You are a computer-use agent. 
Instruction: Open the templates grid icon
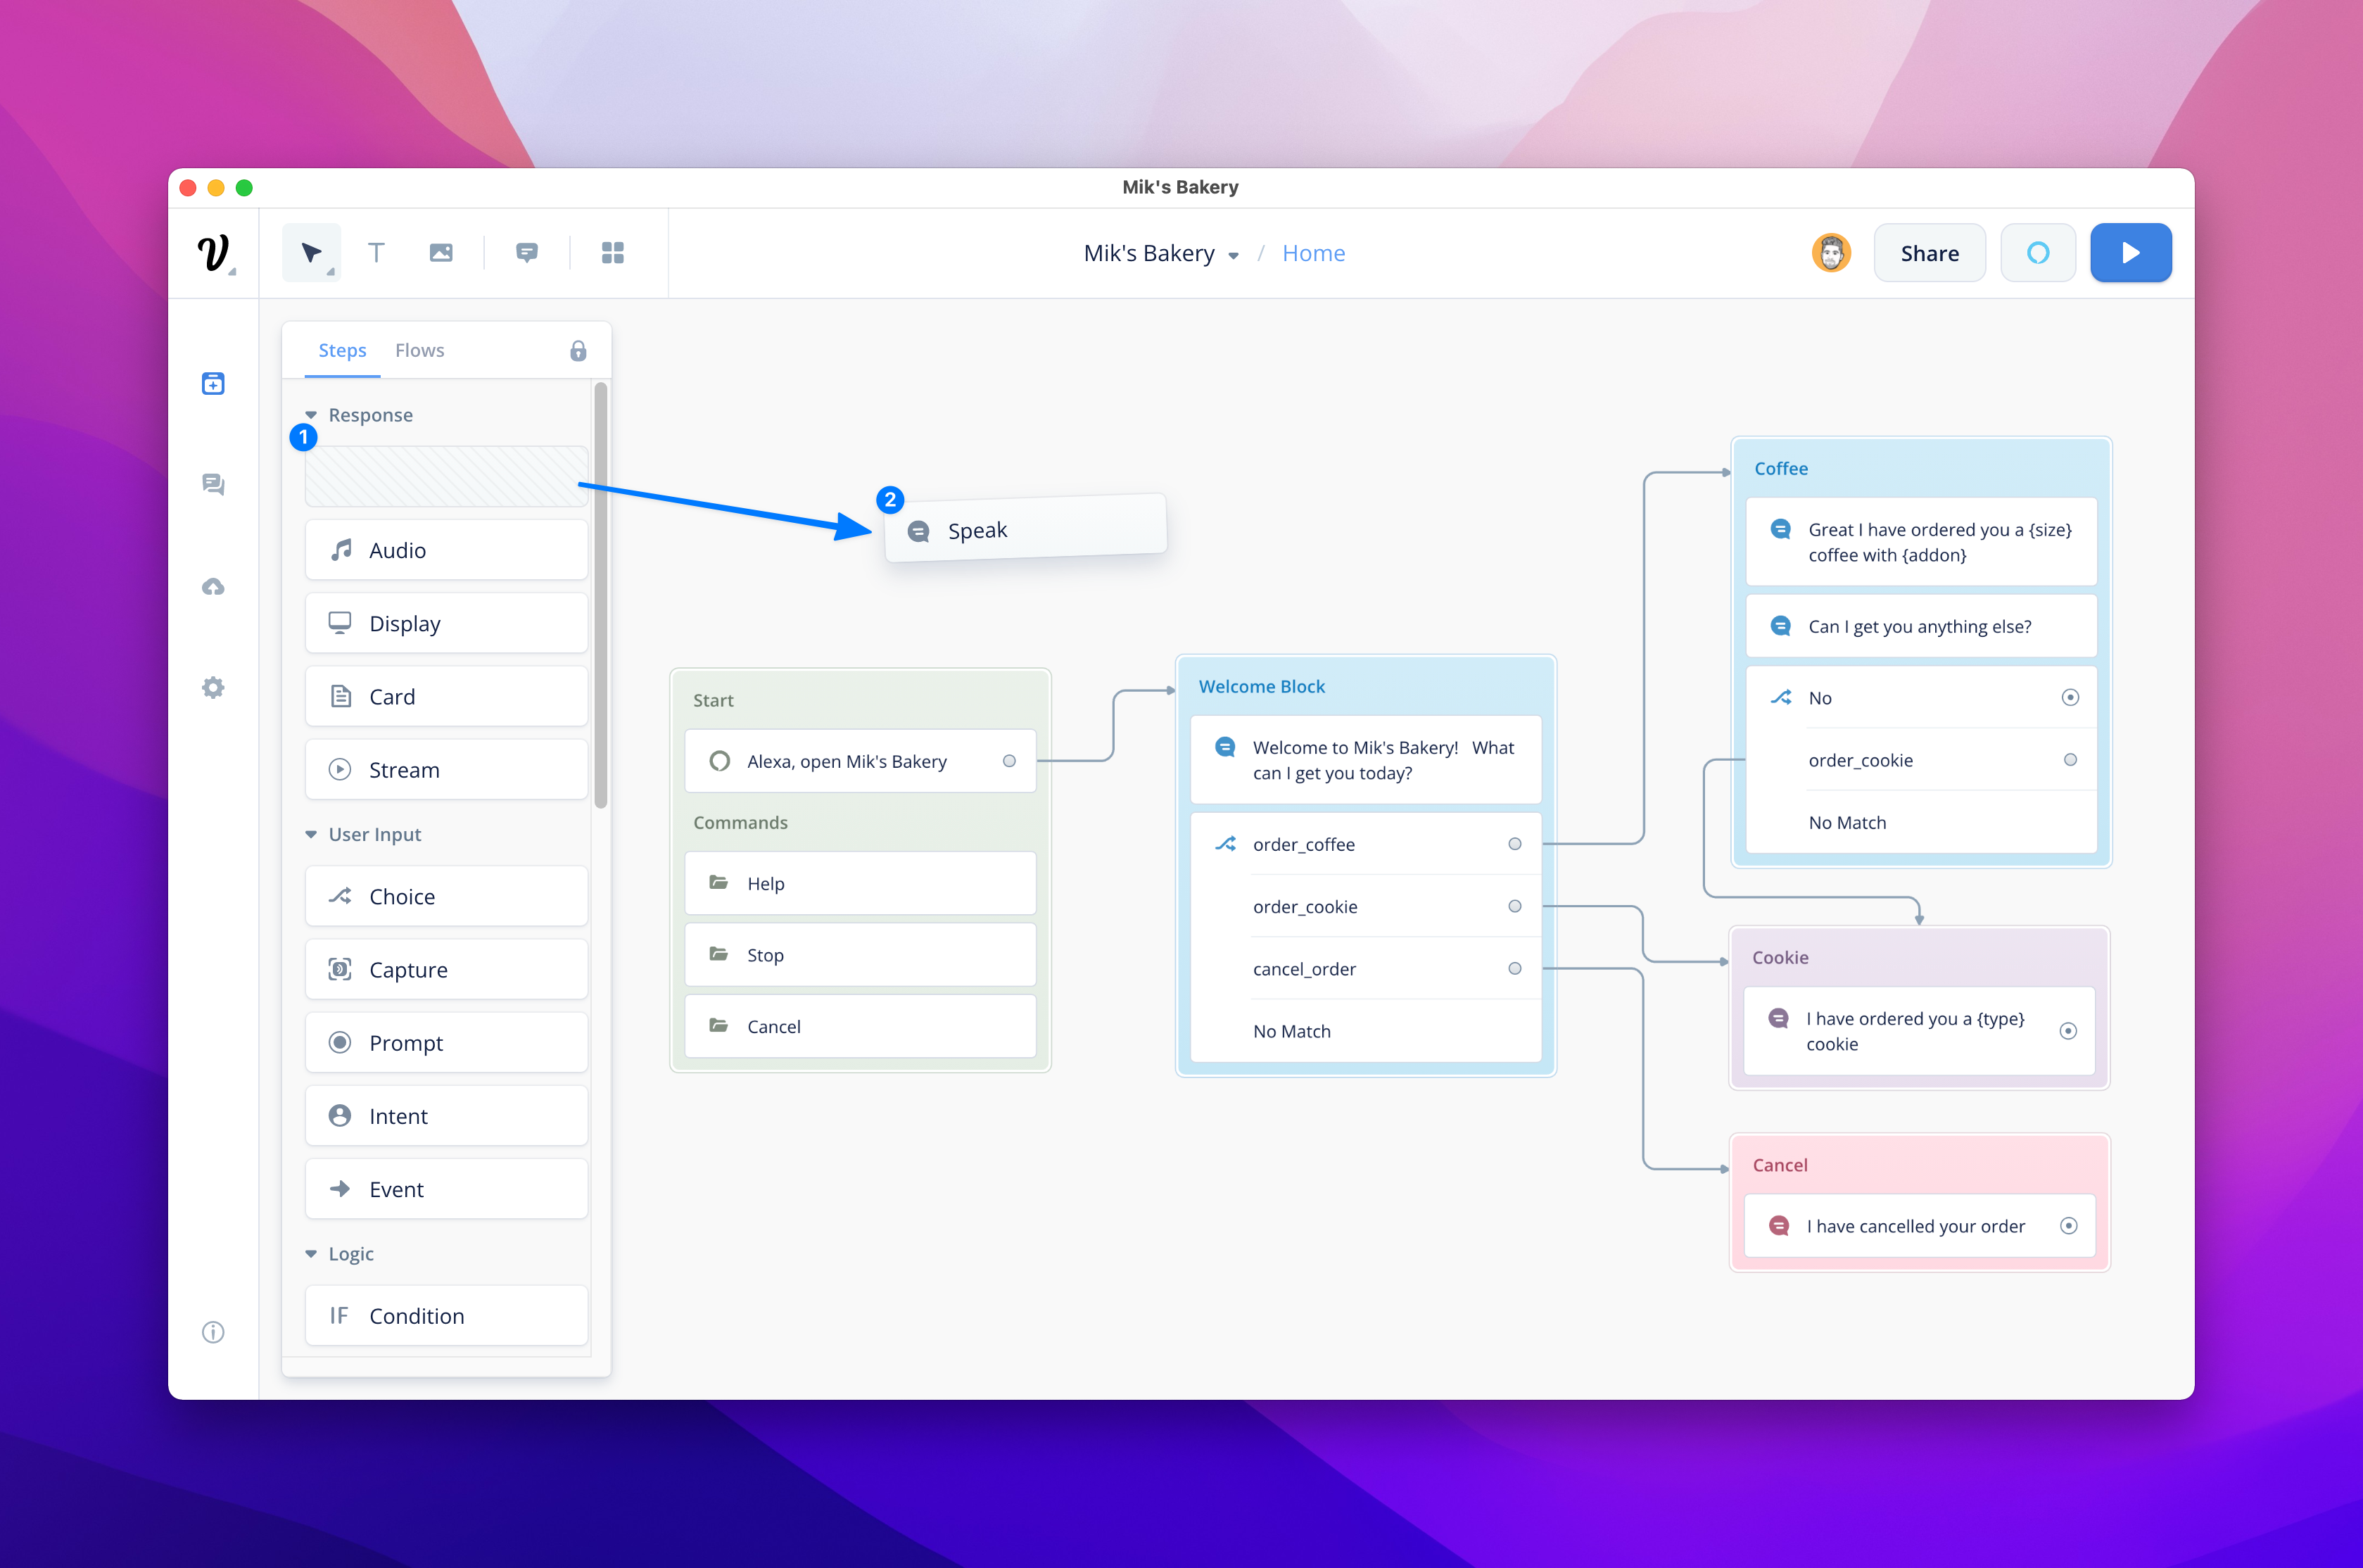coord(613,253)
